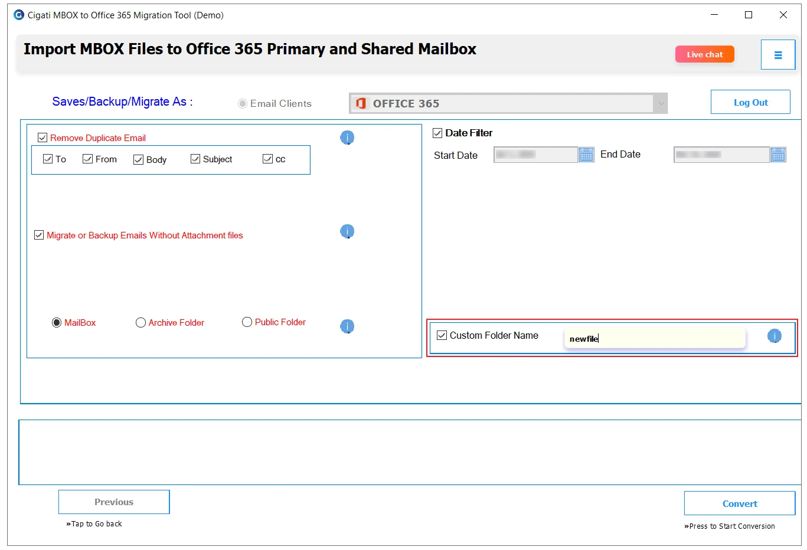
Task: Uncheck the Subject checkbox
Action: pos(195,159)
